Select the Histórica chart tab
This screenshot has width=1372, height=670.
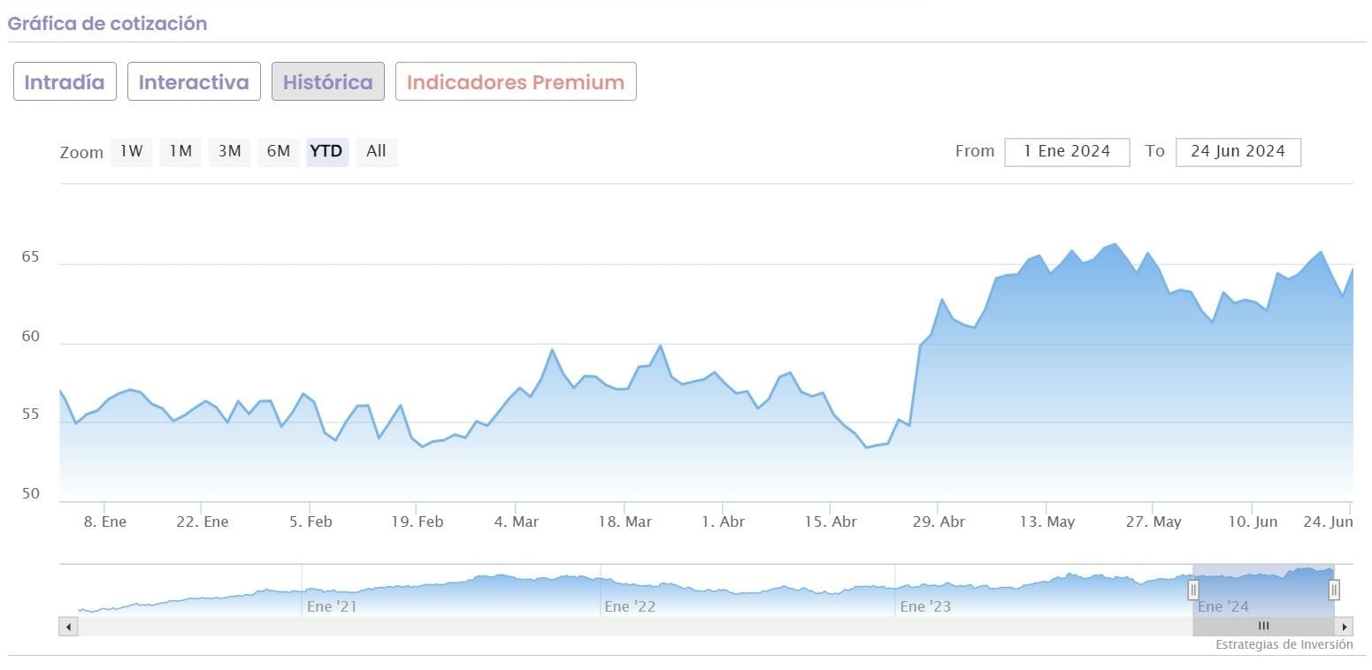(x=327, y=82)
